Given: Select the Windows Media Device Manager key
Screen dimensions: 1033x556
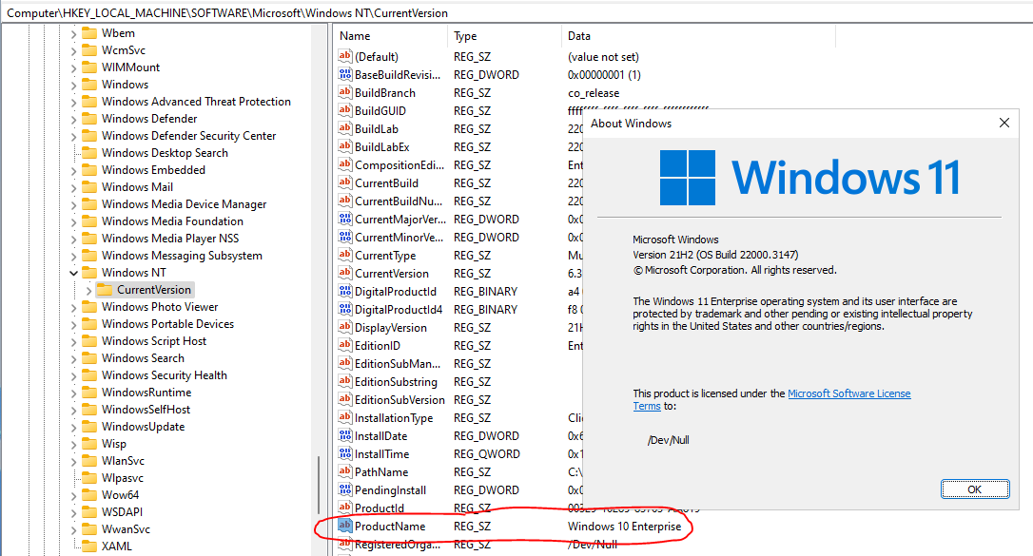Looking at the screenshot, I should (184, 204).
